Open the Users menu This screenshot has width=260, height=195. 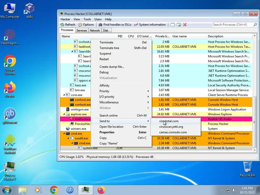click(x=98, y=19)
